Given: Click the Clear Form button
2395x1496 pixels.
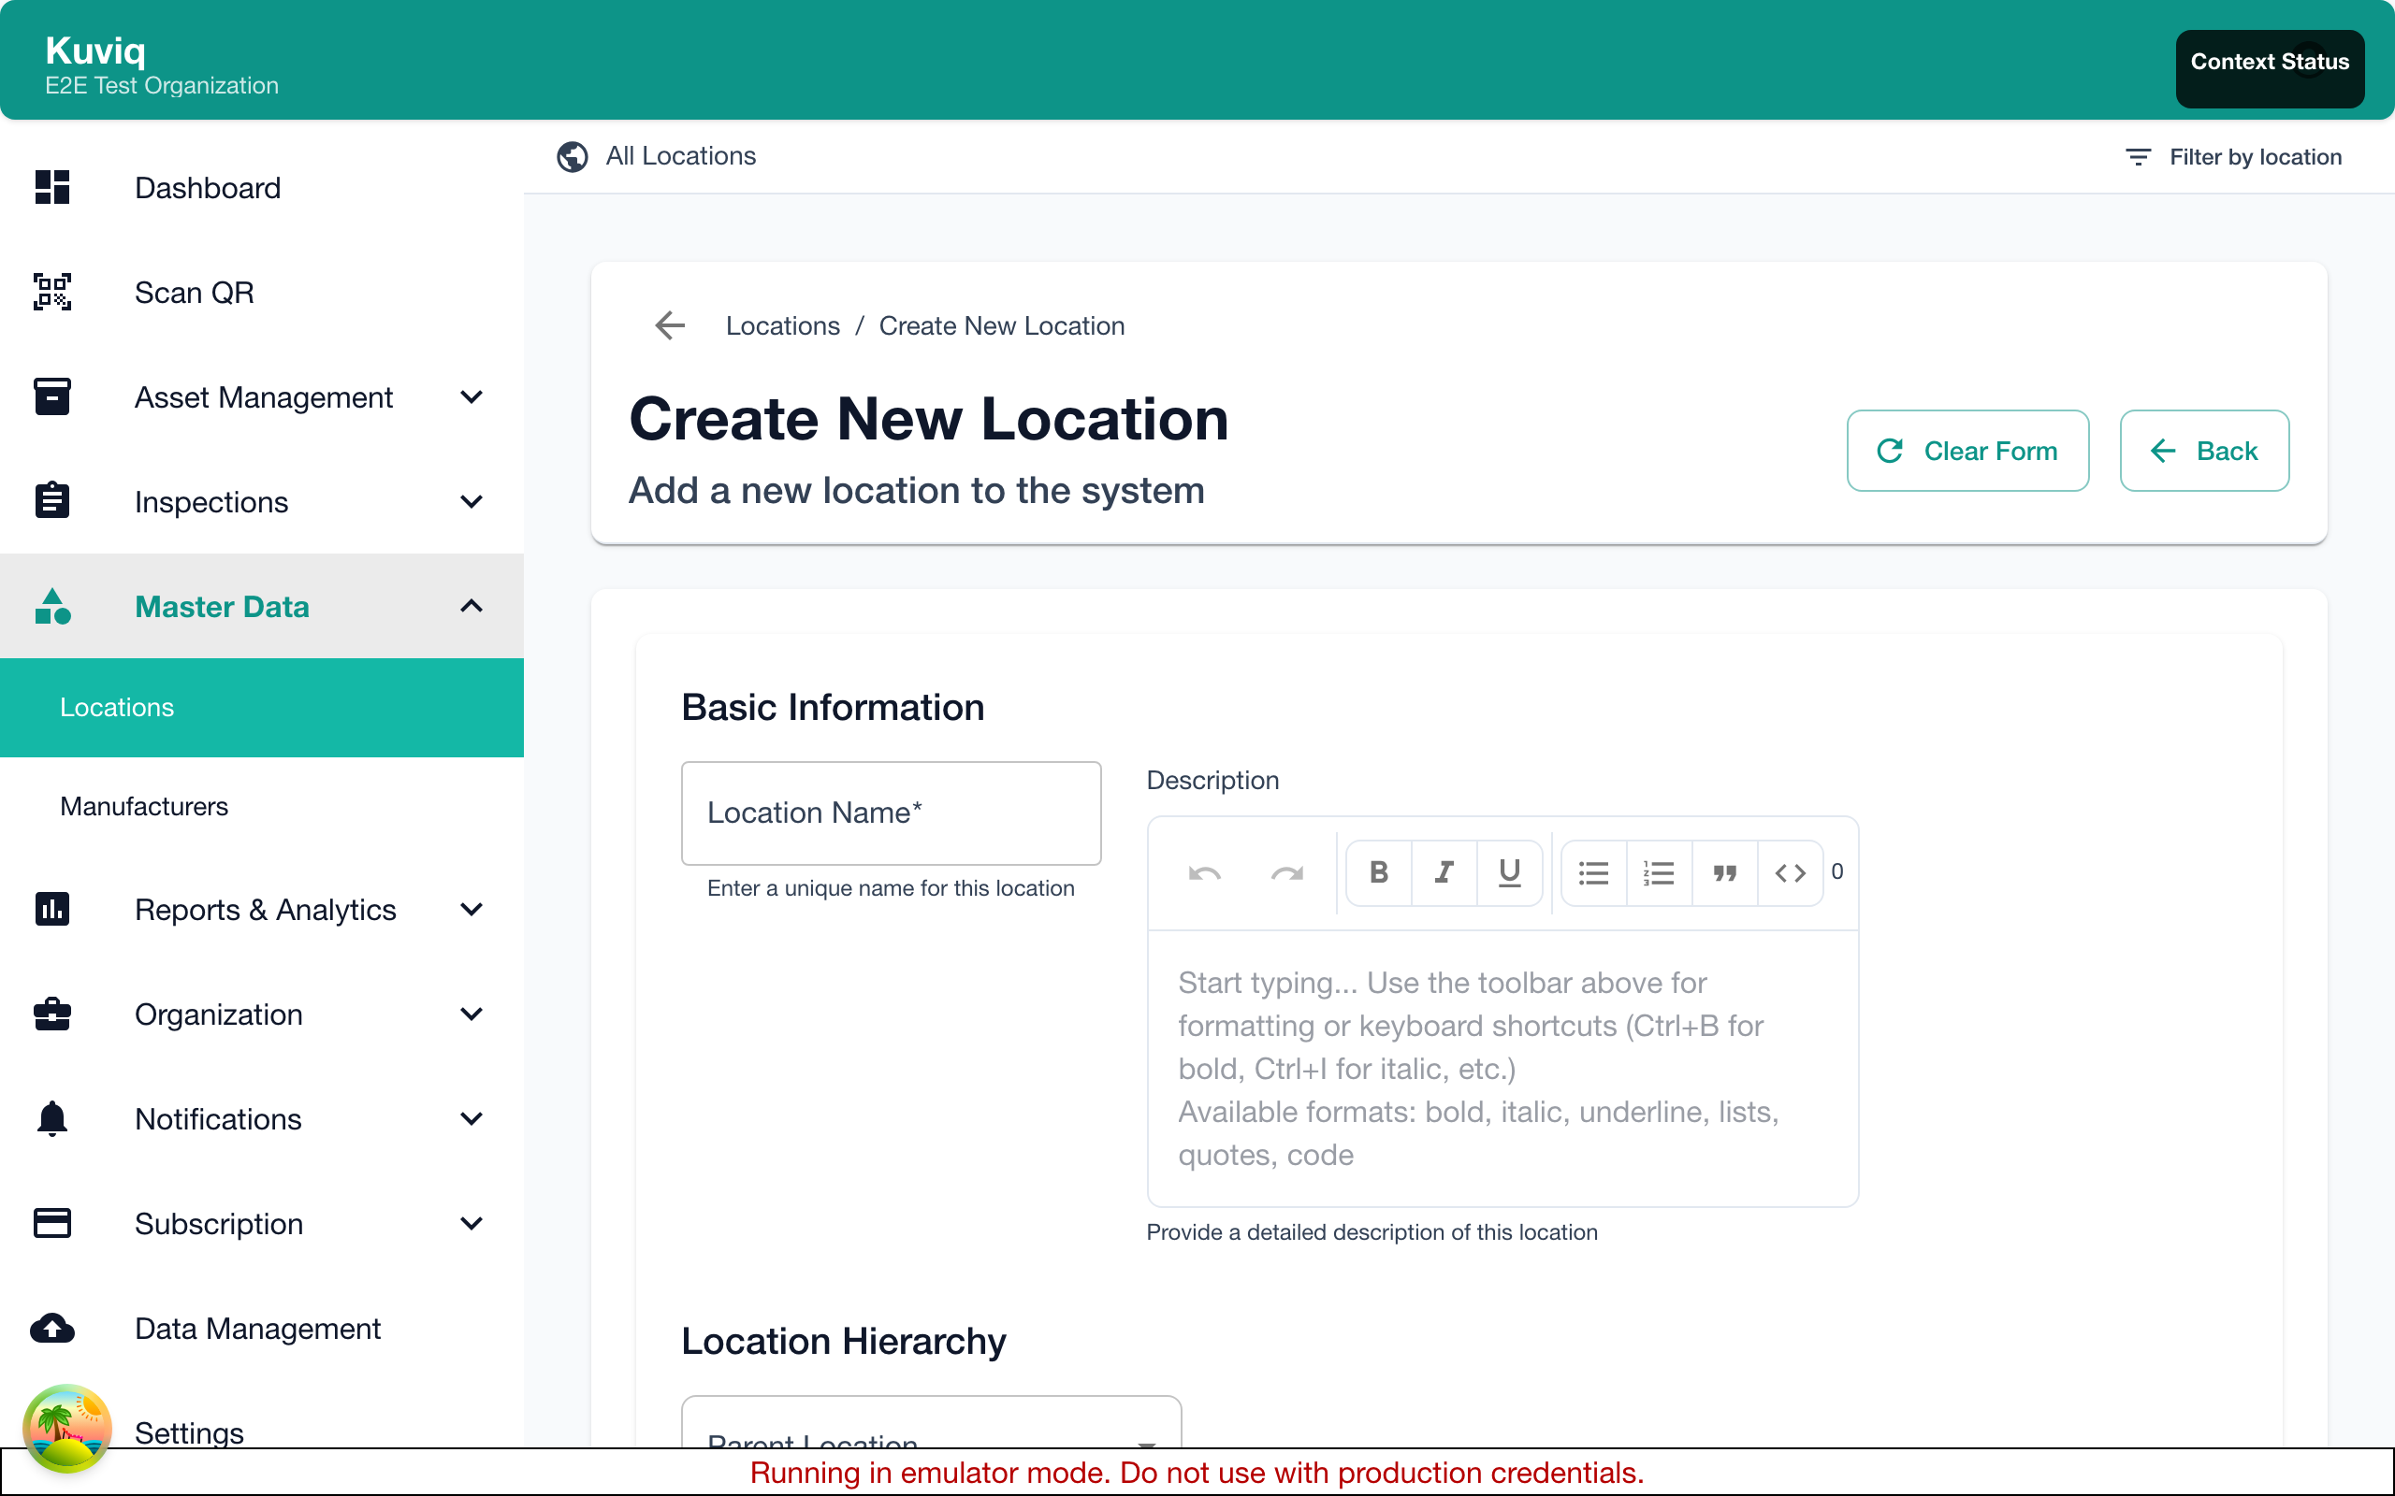Looking at the screenshot, I should click(x=1967, y=452).
